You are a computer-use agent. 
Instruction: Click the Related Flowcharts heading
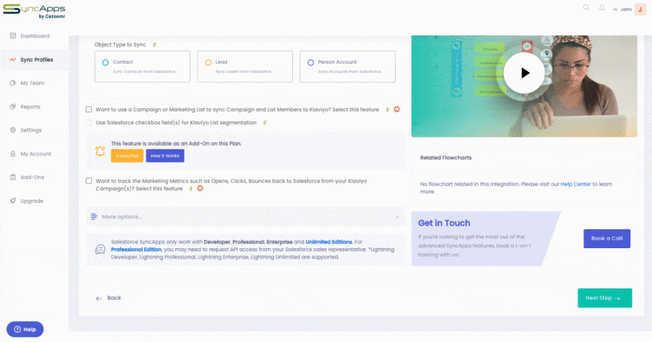[x=446, y=158]
